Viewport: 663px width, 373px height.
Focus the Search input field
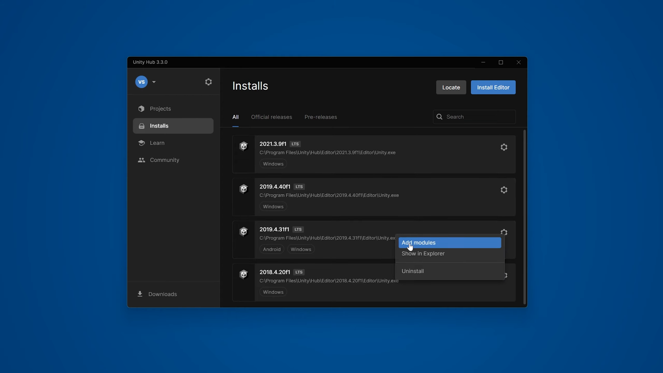pos(474,117)
